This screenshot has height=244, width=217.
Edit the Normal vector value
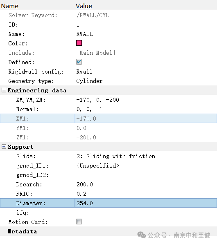(146, 109)
